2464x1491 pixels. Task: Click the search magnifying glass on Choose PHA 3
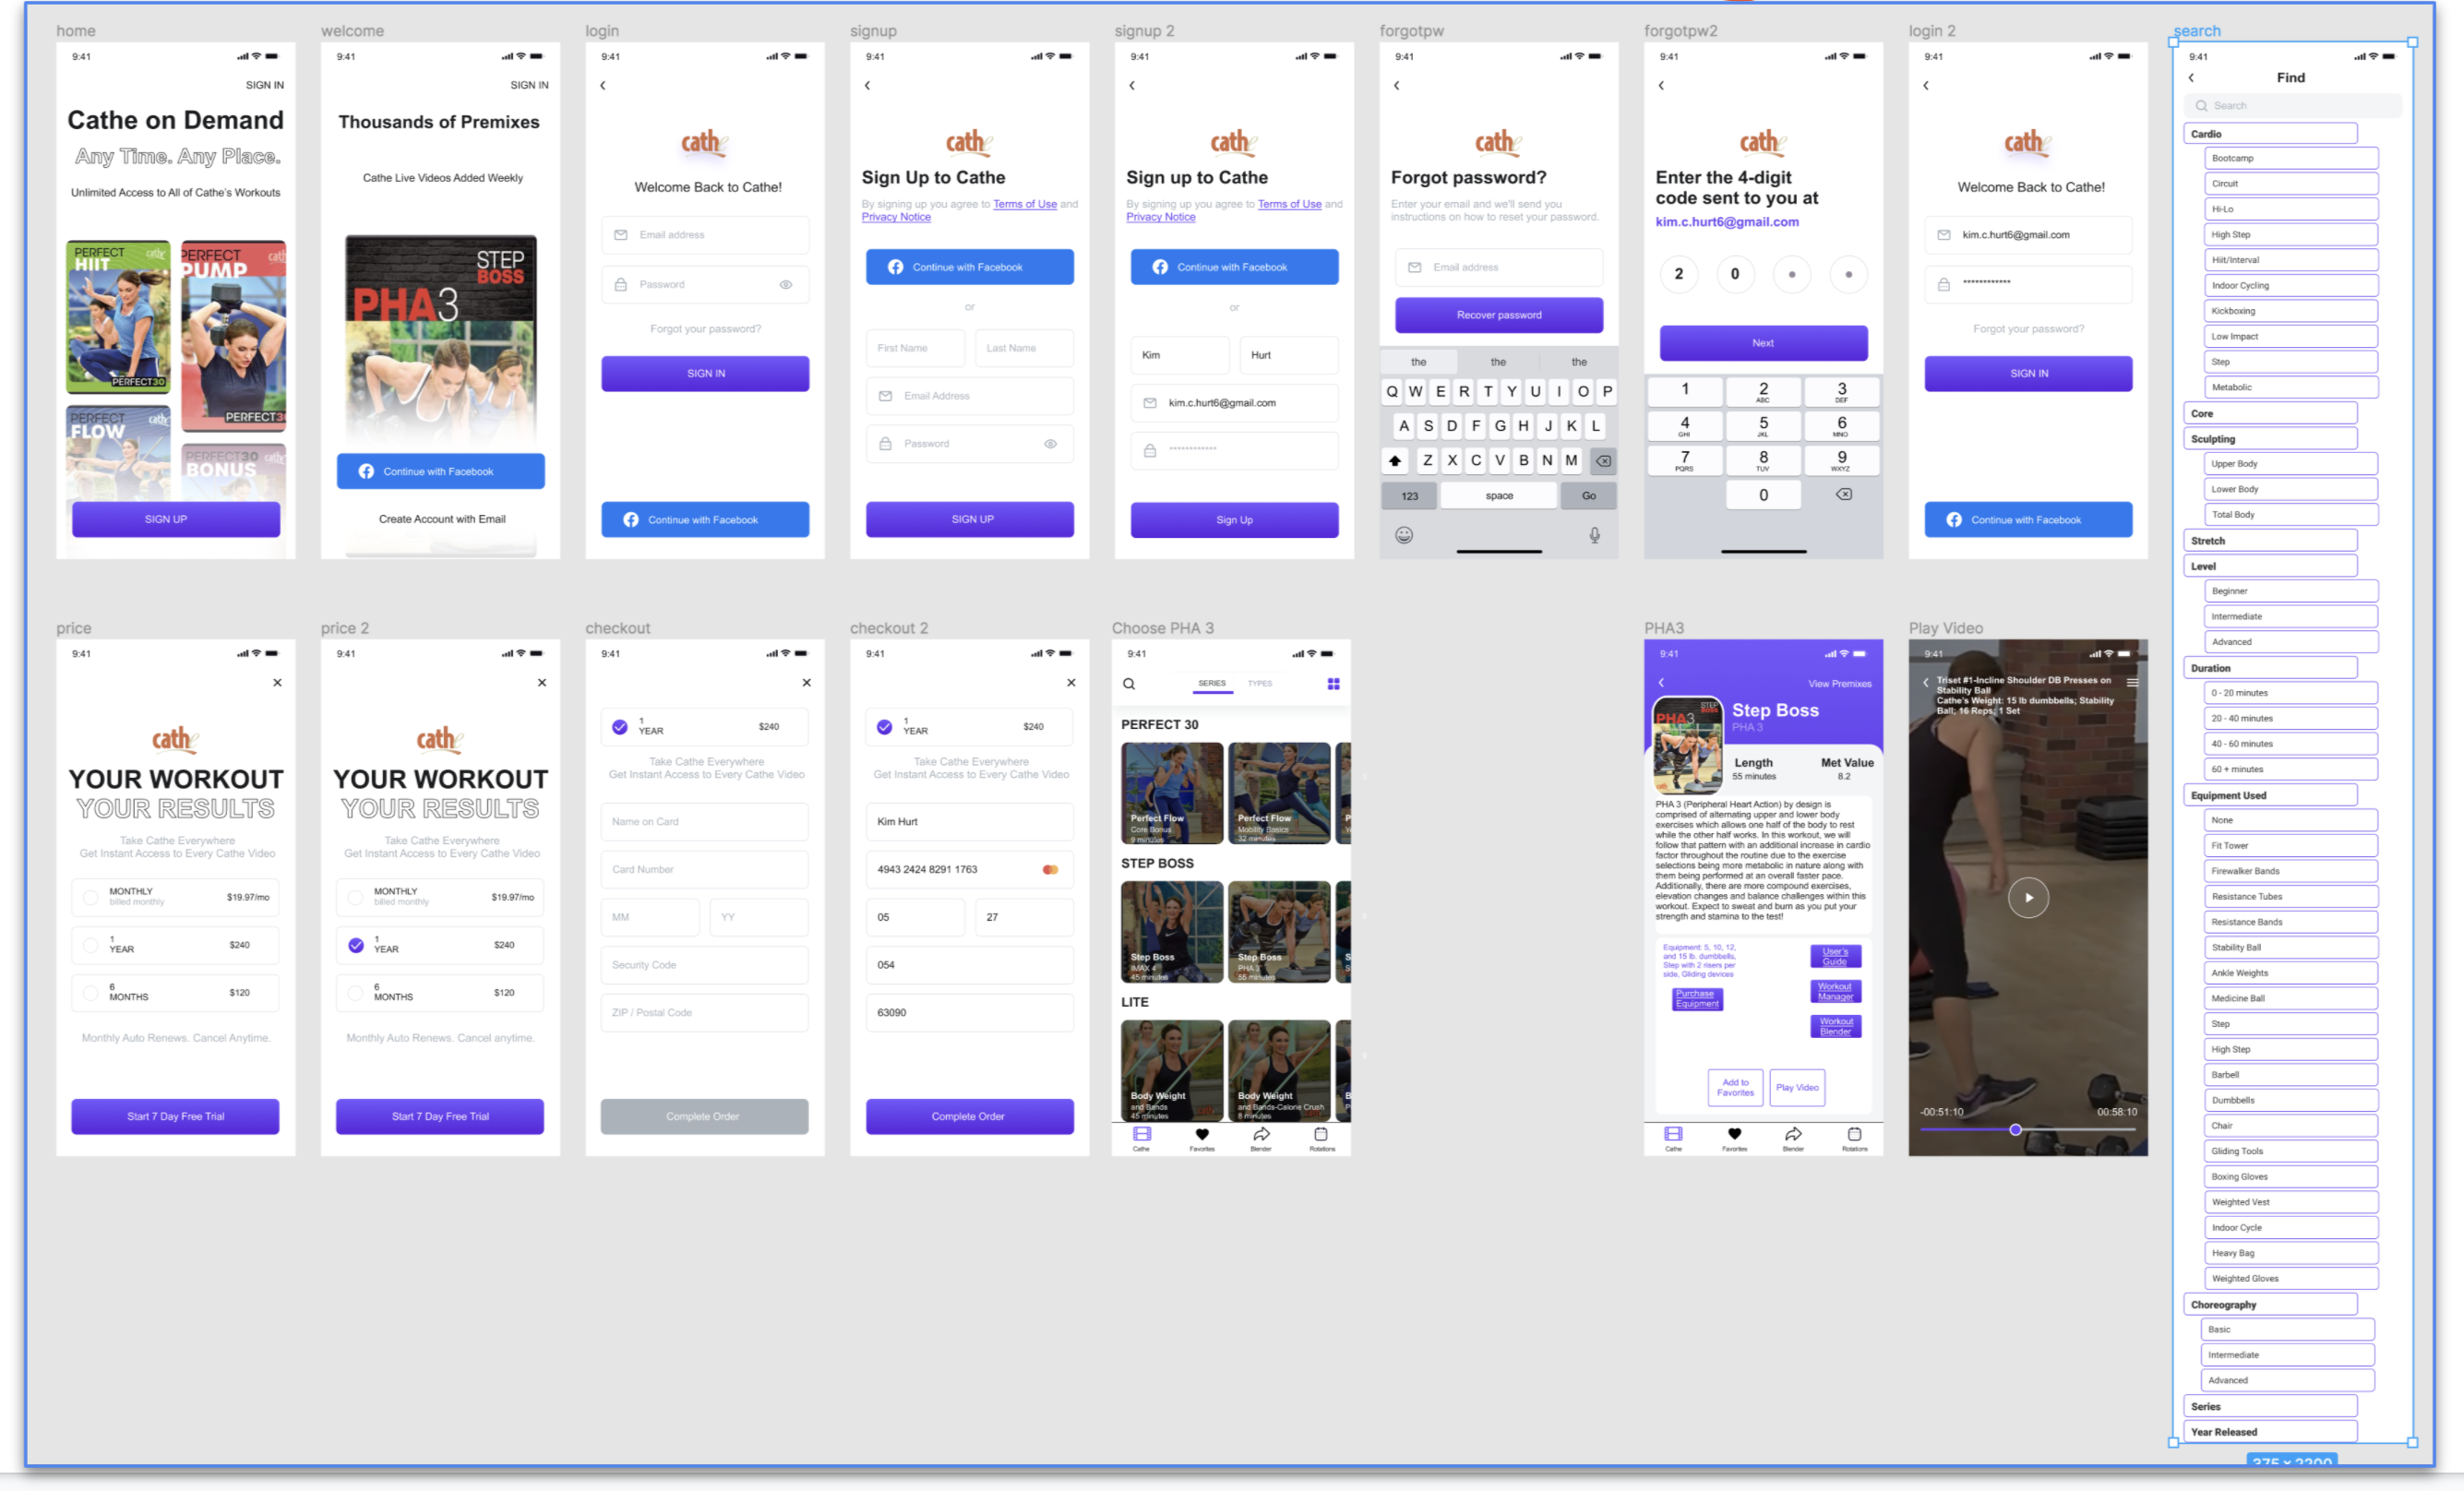pos(1128,684)
